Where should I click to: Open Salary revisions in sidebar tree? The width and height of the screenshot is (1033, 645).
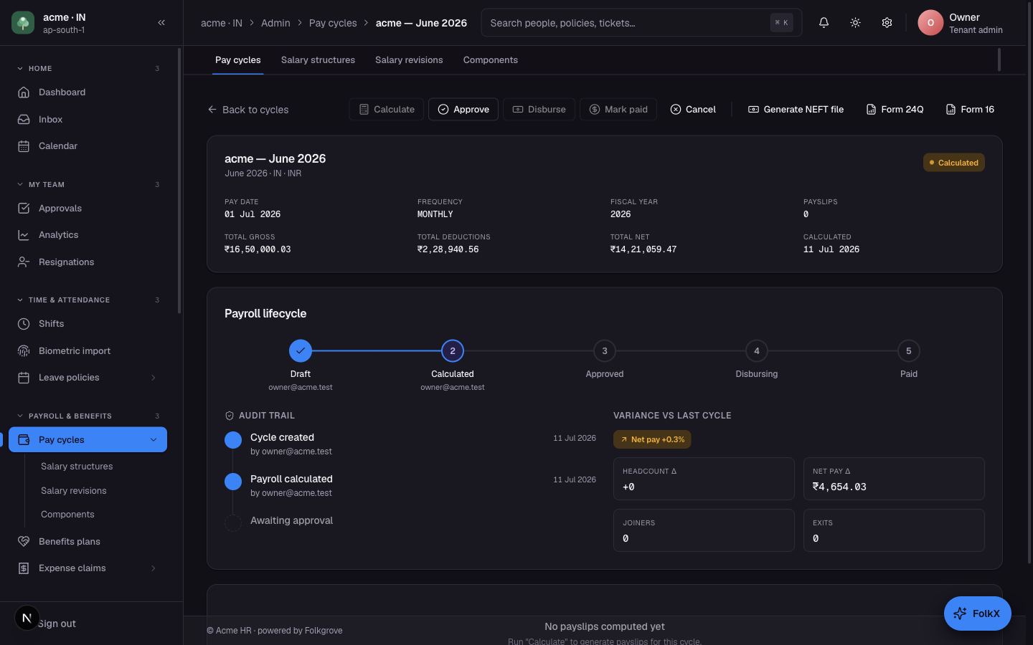(74, 491)
